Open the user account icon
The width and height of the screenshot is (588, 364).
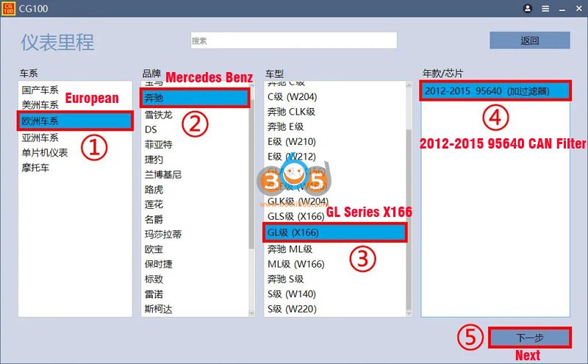[528, 8]
